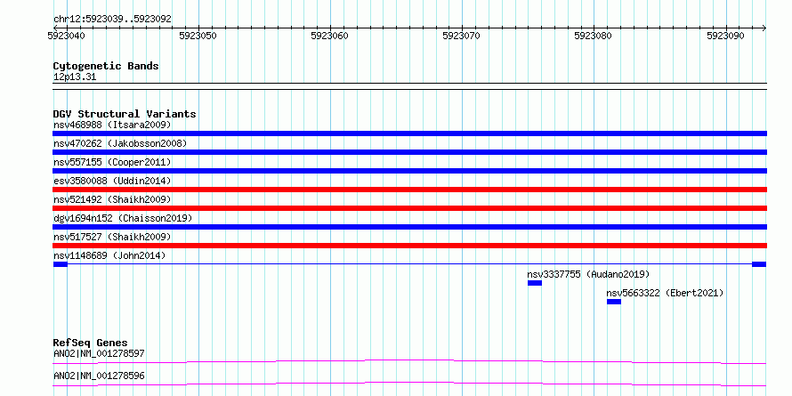Click the nsv468988 (Itsara2009) variant label

[112, 125]
